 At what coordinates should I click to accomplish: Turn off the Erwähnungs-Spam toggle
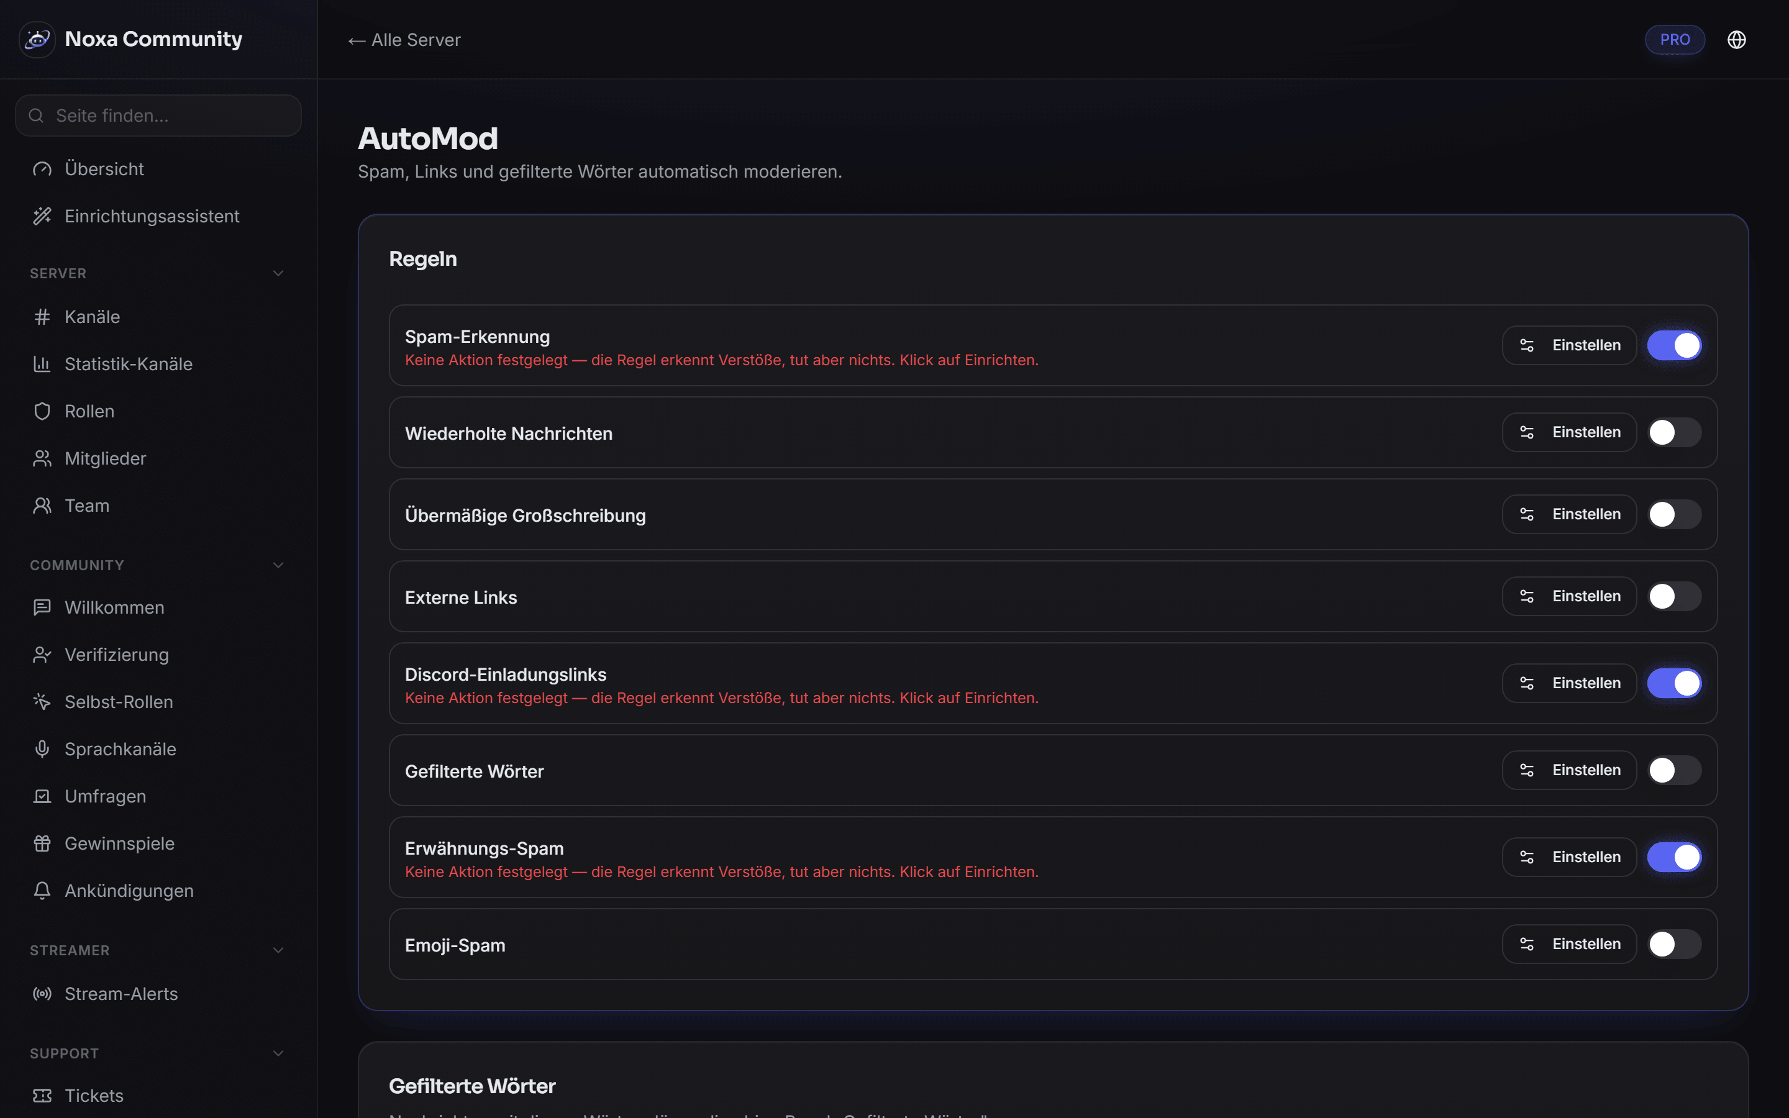click(1673, 858)
